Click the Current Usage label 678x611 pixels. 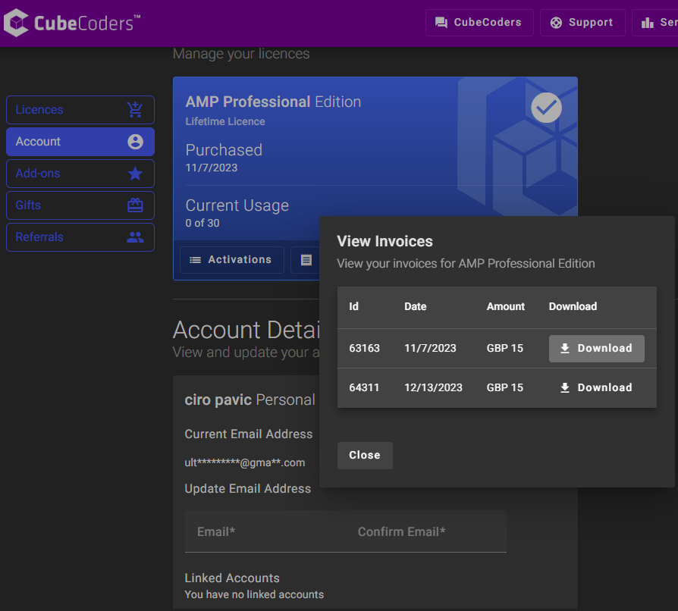[x=237, y=205]
